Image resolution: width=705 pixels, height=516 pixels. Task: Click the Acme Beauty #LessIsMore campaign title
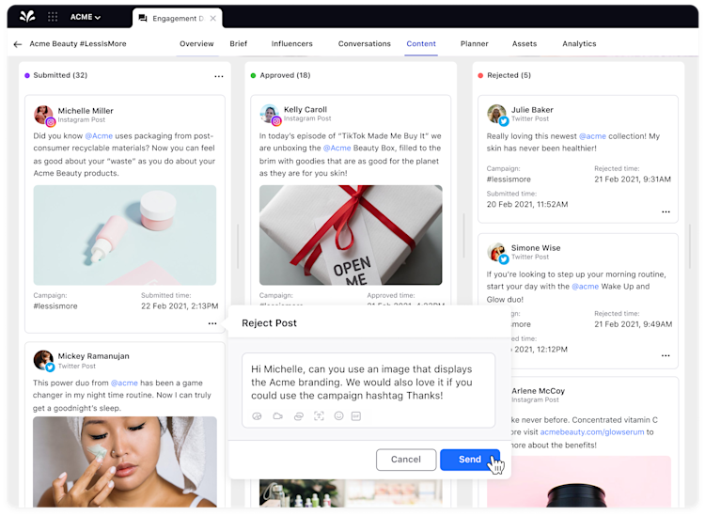[x=78, y=43]
